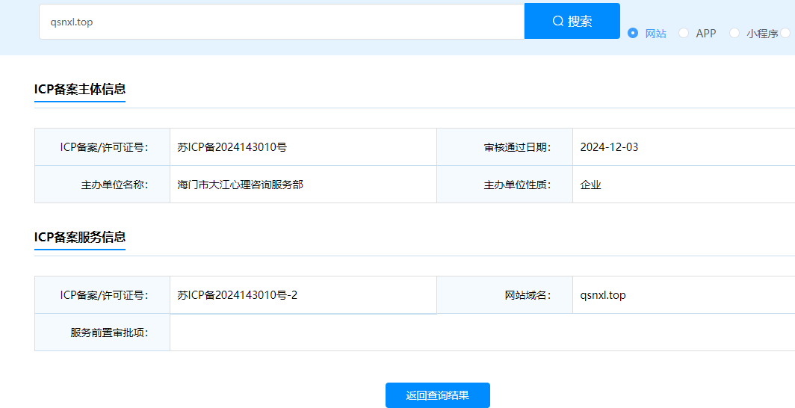This screenshot has height=408, width=795.
Task: Click the search input field containing qsnxl.top
Action: tap(282, 22)
